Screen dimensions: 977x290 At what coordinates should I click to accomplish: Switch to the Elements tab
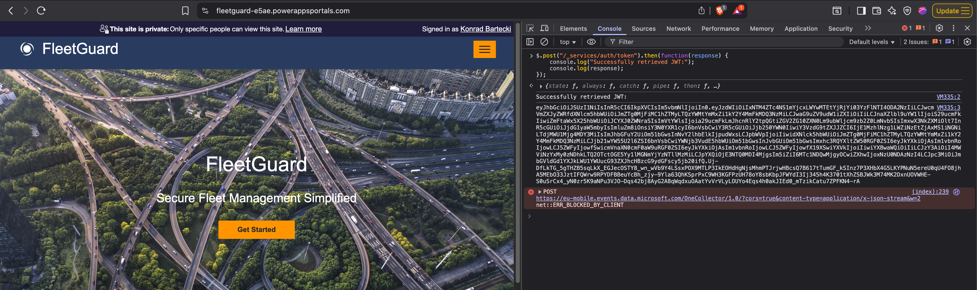pos(573,28)
